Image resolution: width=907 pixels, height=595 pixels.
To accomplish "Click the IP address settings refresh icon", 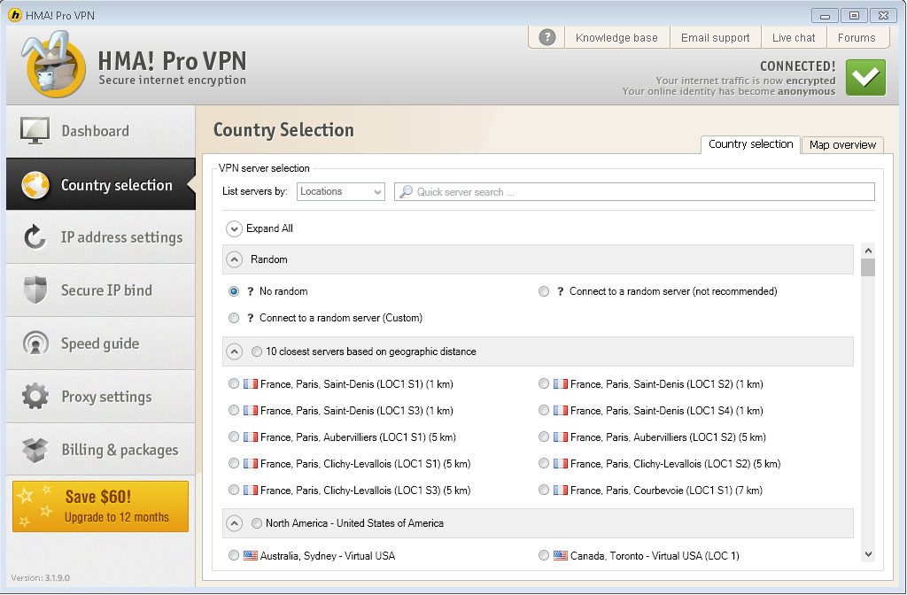I will tap(35, 237).
